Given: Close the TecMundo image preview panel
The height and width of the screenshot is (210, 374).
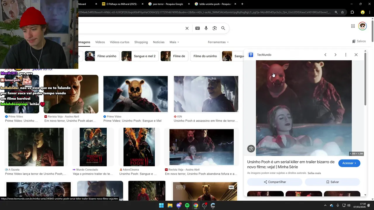Looking at the screenshot, I should (356, 55).
